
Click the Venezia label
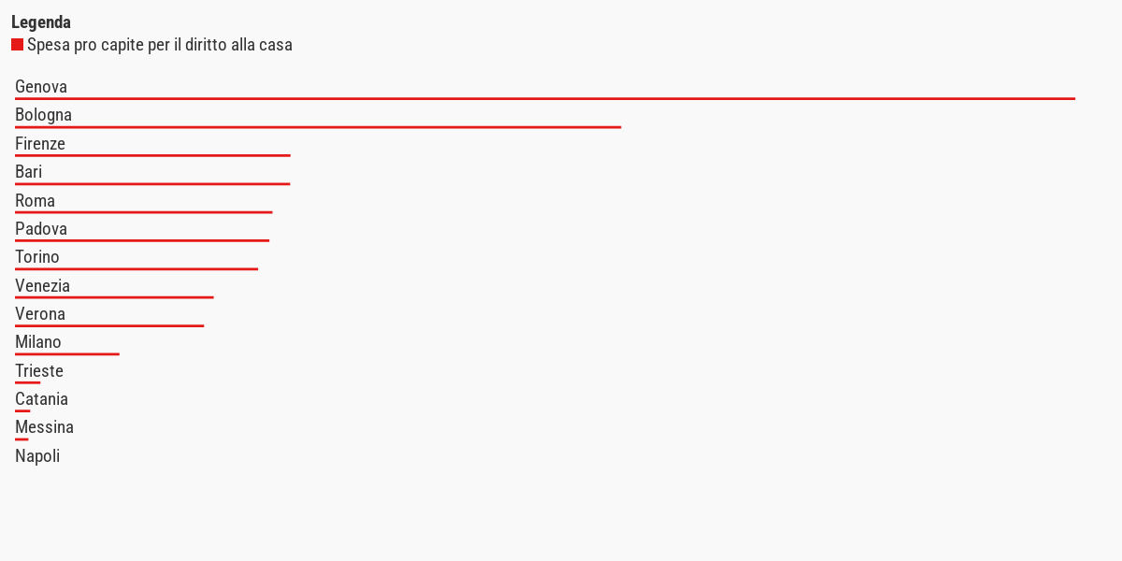pos(42,286)
